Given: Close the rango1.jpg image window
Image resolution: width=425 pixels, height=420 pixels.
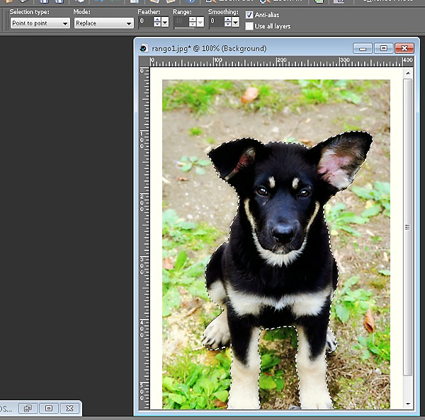Looking at the screenshot, I should click(x=404, y=49).
